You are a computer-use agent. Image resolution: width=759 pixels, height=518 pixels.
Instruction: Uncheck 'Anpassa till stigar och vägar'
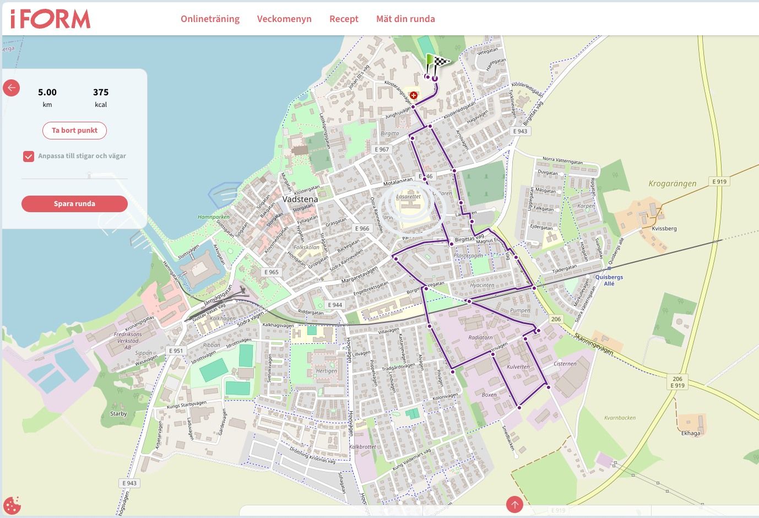pos(29,157)
